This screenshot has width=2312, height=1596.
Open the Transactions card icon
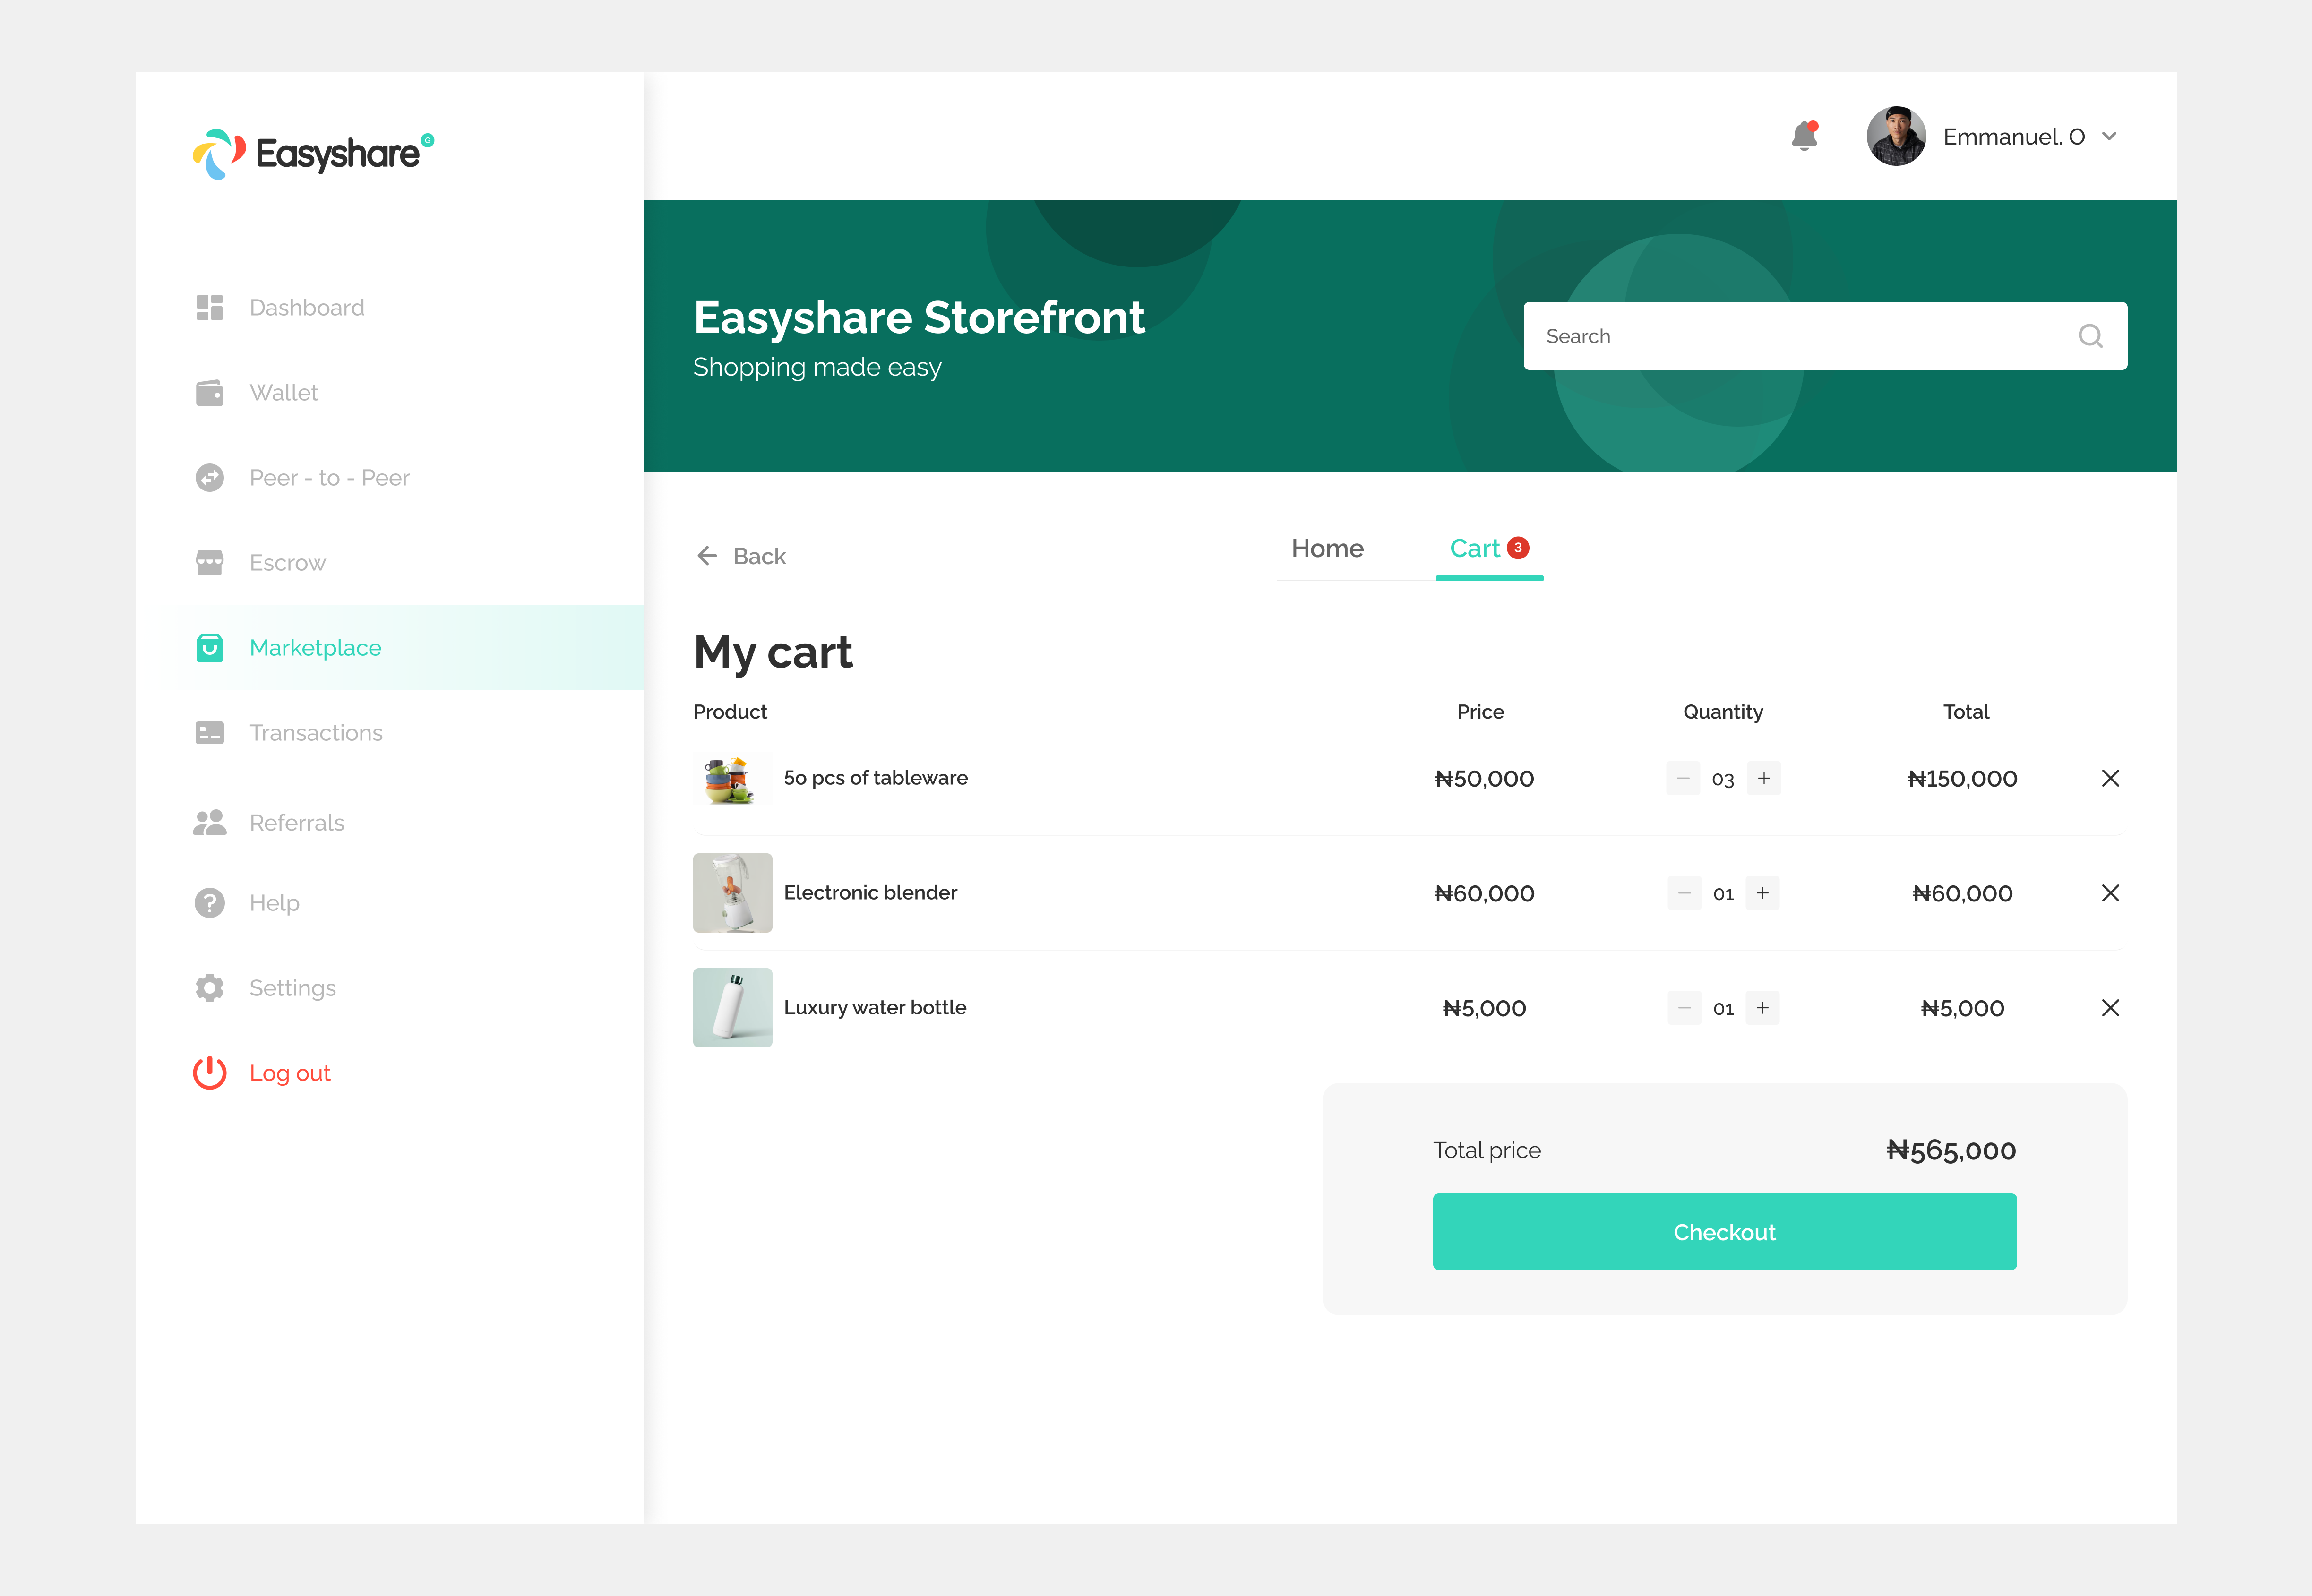tap(210, 733)
